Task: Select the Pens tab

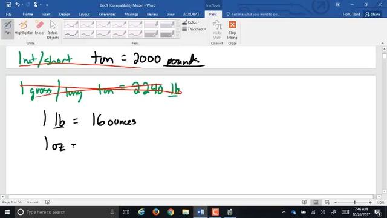Action: [213, 15]
